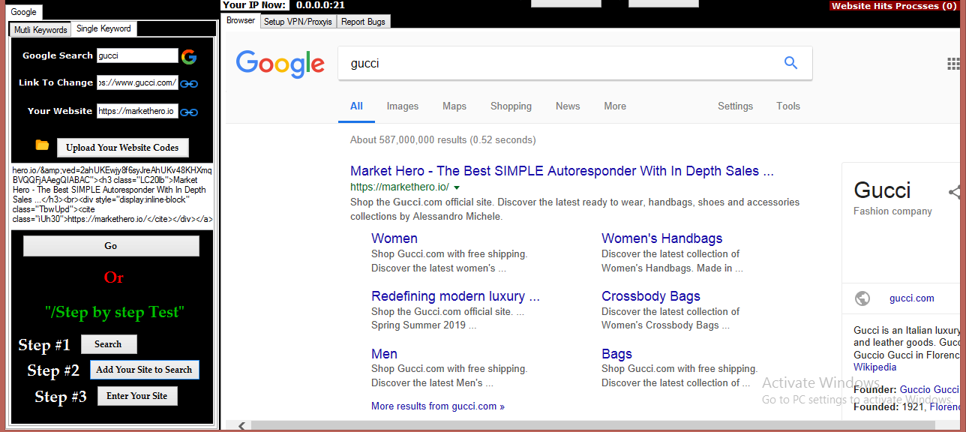Click the Google G icon beside the search field
Image resolution: width=966 pixels, height=432 pixels.
[x=188, y=55]
